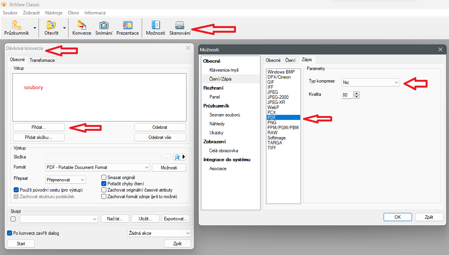Click the Přidat složku... button
This screenshot has height=255, width=449.
tap(39, 137)
